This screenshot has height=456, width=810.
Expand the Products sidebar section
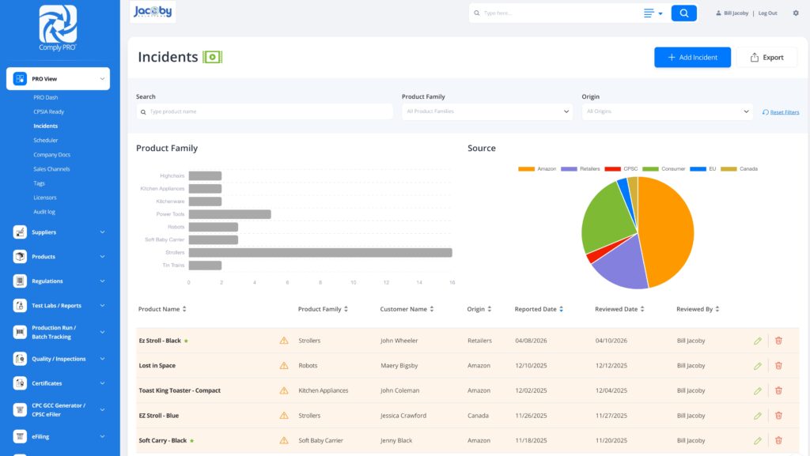point(58,256)
